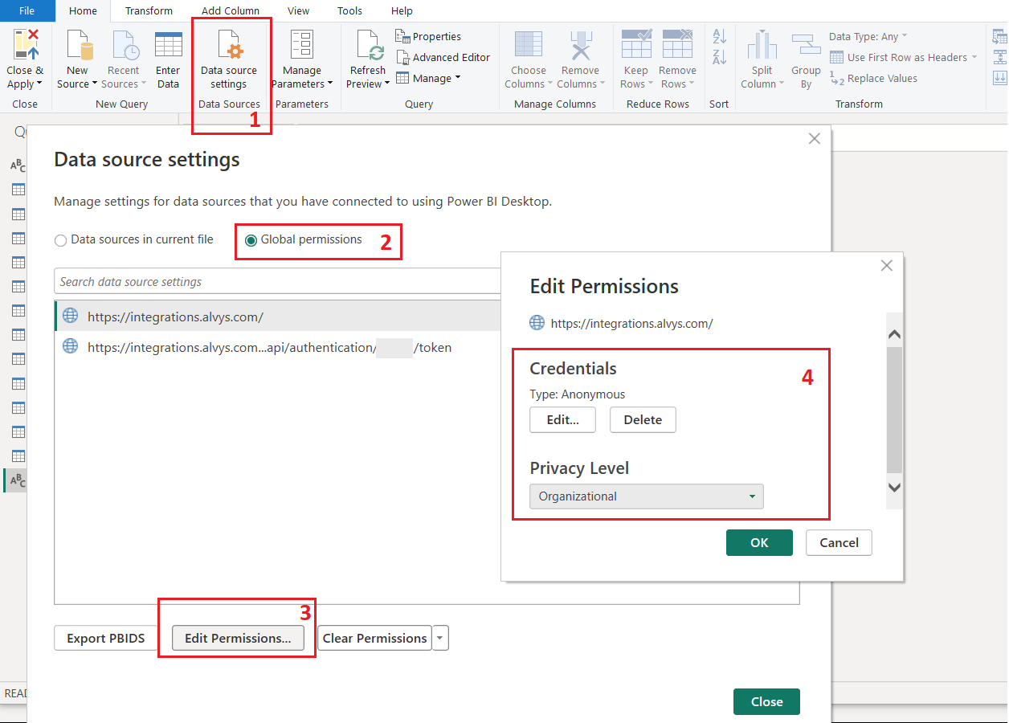Screen dimensions: 1009x723
Task: Click the Edit Permissions scrollbar up arrow
Action: [x=894, y=334]
